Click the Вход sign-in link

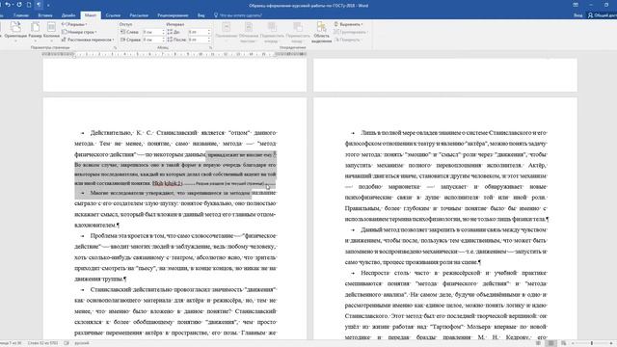[577, 15]
